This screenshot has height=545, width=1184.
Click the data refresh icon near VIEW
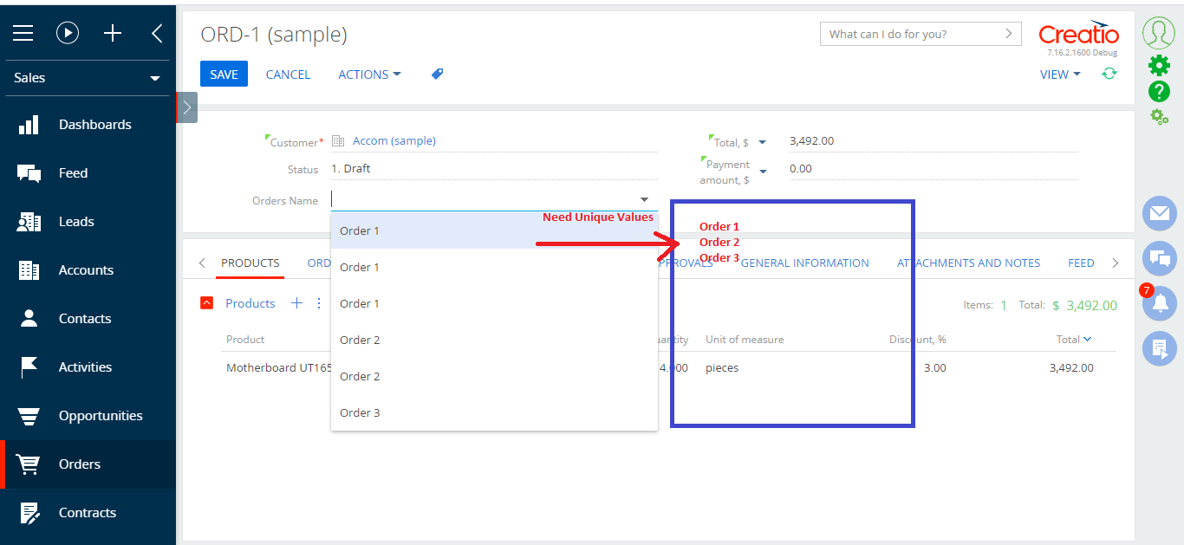[1109, 75]
